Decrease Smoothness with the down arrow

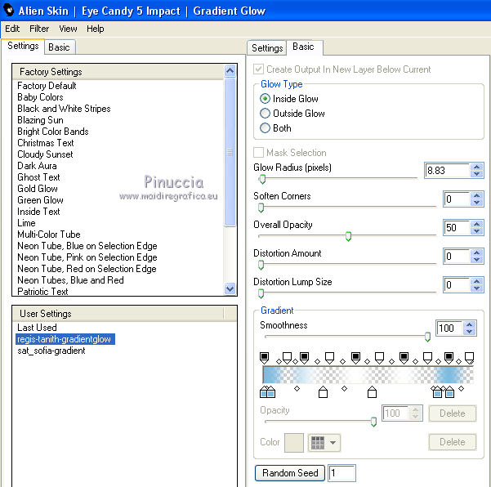coord(469,332)
